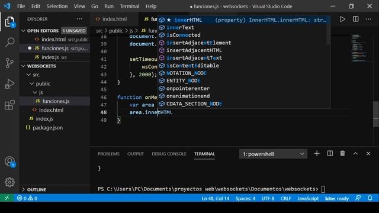Image resolution: width=379 pixels, height=213 pixels.
Task: Open the Selection menu
Action: (x=57, y=7)
